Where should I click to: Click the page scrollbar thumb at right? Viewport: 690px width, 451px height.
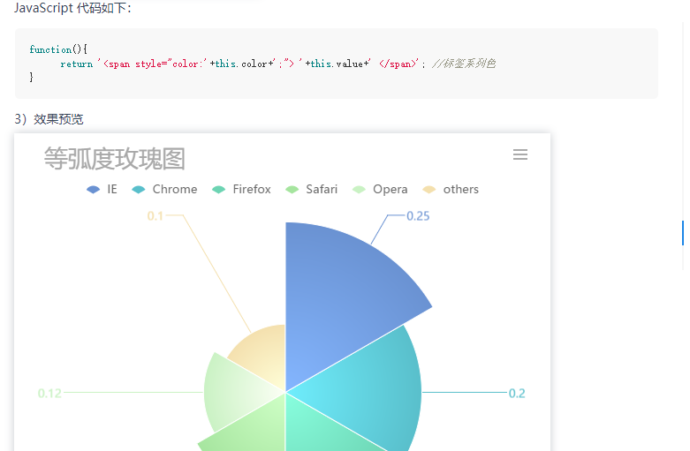point(683,233)
